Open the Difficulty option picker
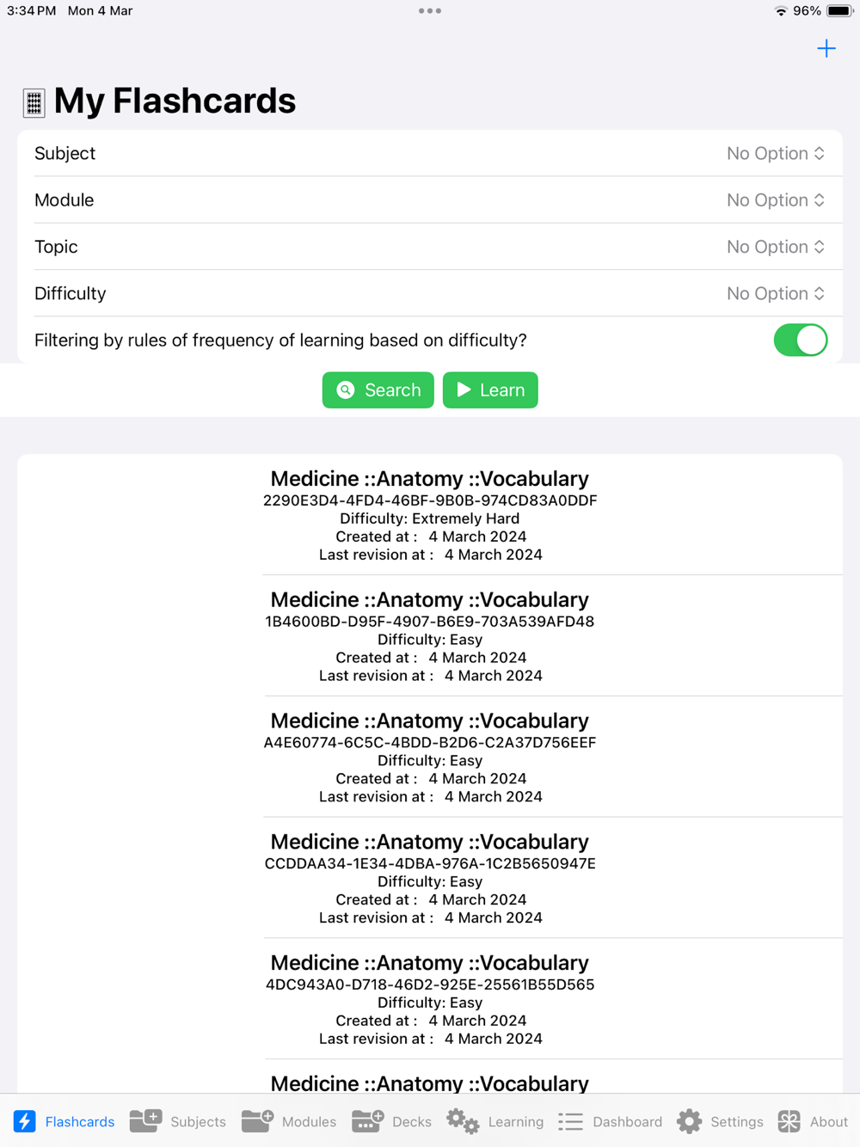The image size is (860, 1147). coord(775,294)
